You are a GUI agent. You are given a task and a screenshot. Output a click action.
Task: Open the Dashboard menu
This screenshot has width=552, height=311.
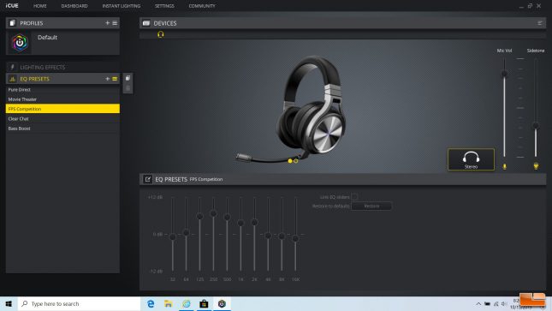74,6
